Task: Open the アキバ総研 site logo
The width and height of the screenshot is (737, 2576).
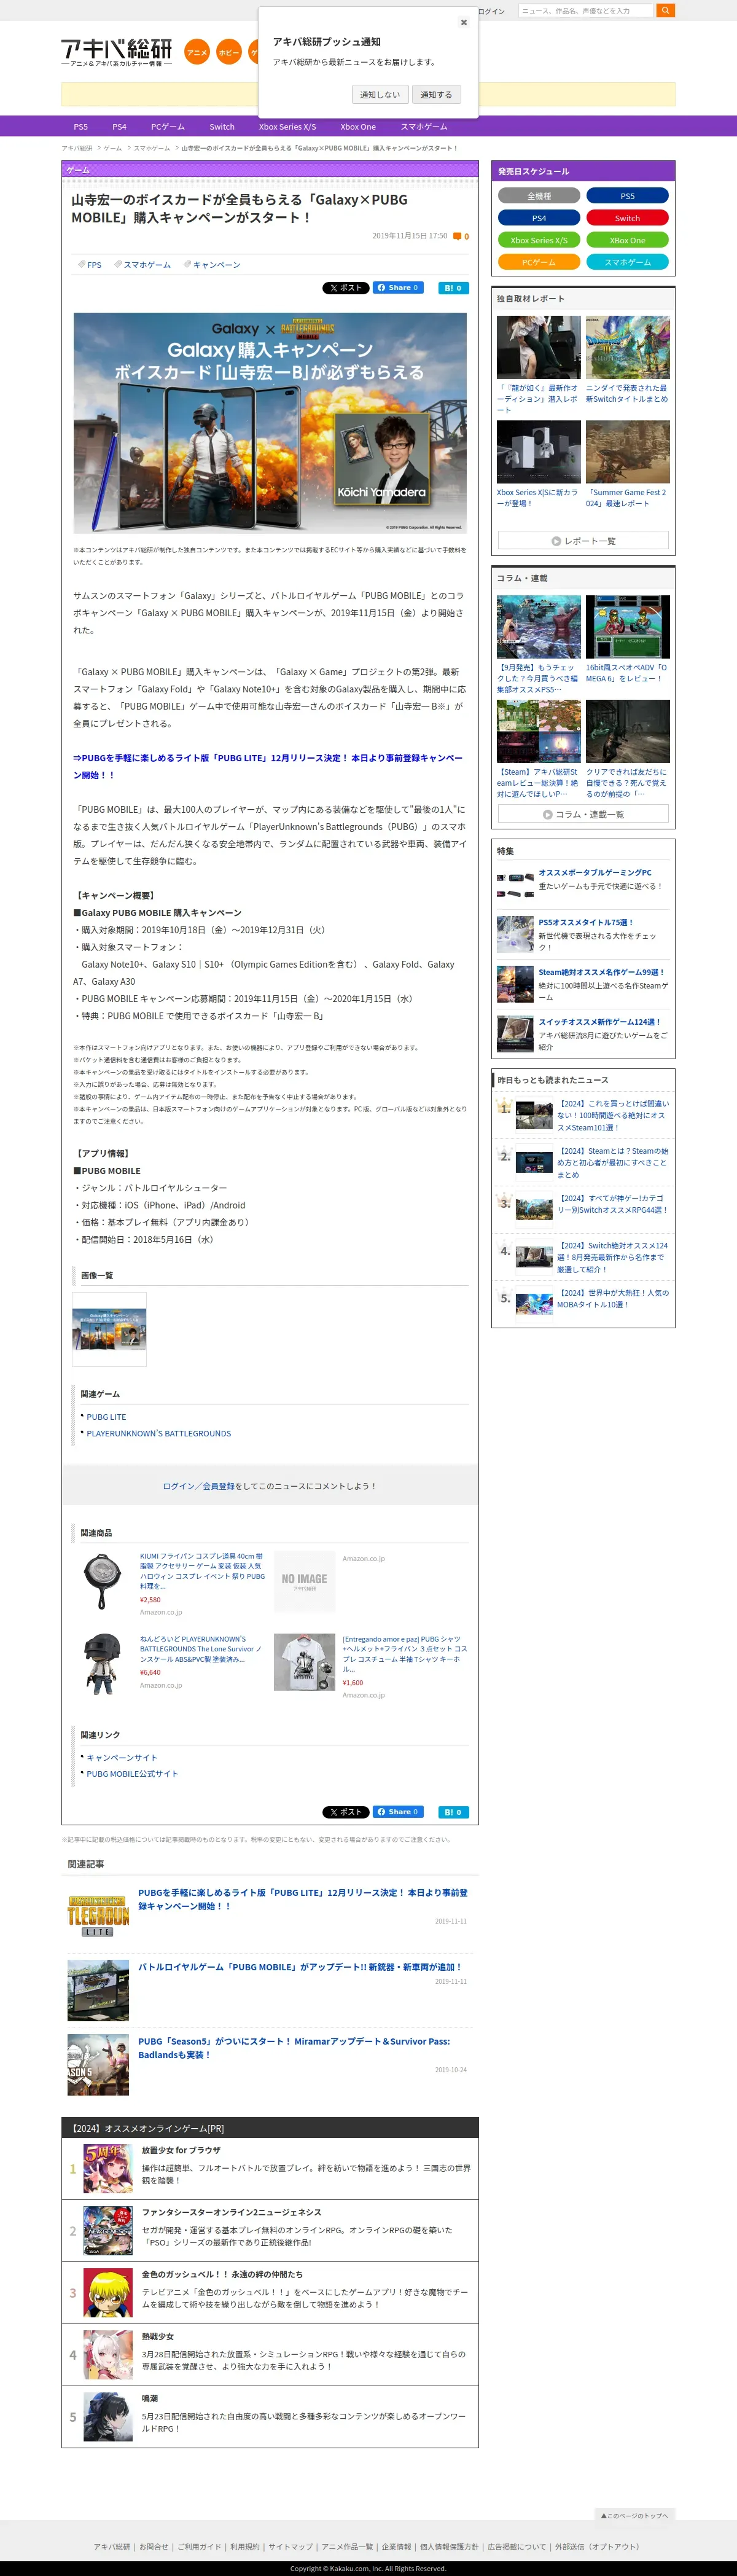Action: coord(116,51)
